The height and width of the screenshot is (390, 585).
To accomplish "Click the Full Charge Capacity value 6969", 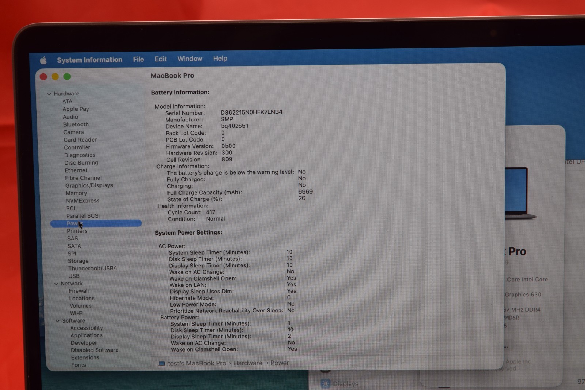I will 305,192.
